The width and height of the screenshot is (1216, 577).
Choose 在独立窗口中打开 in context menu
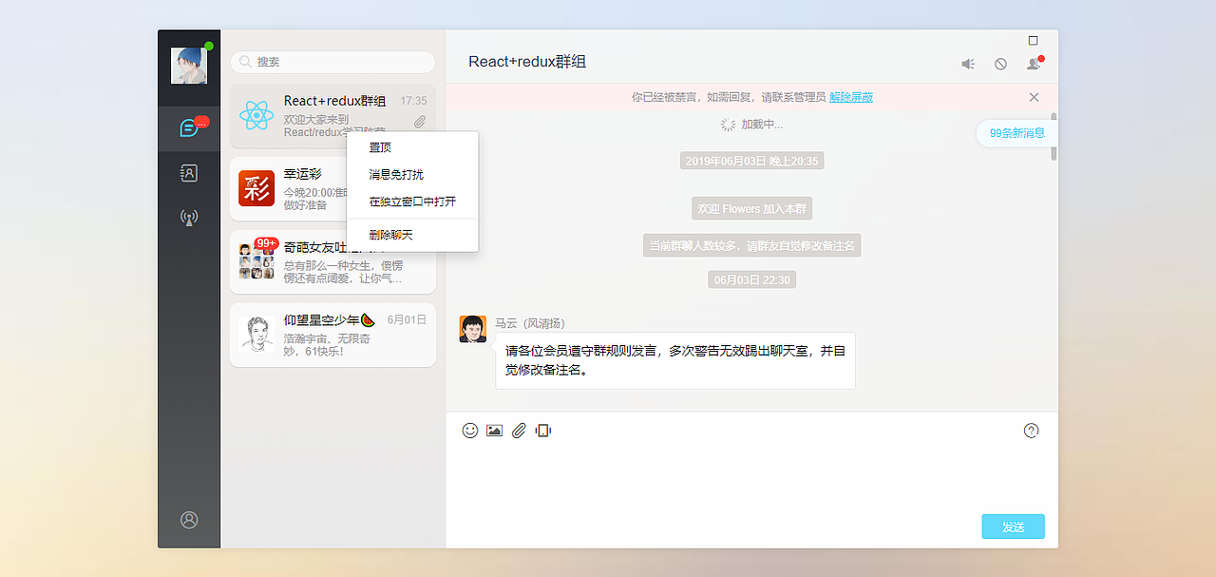pyautogui.click(x=412, y=202)
